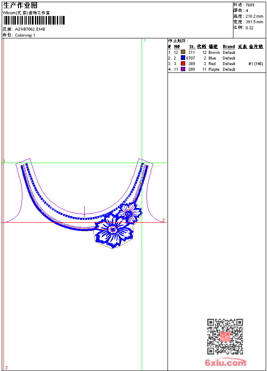Click the stitch value 280 in the Purple row
This screenshot has height=371, width=267.
click(192, 69)
